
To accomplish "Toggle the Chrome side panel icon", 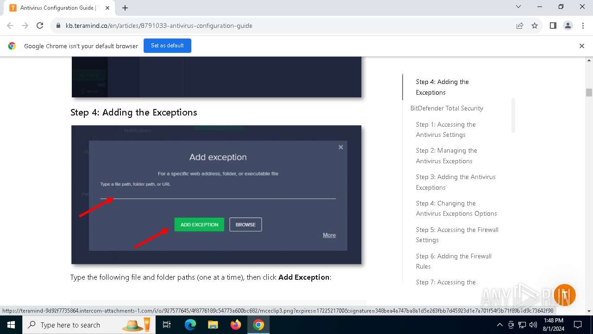I will (553, 26).
